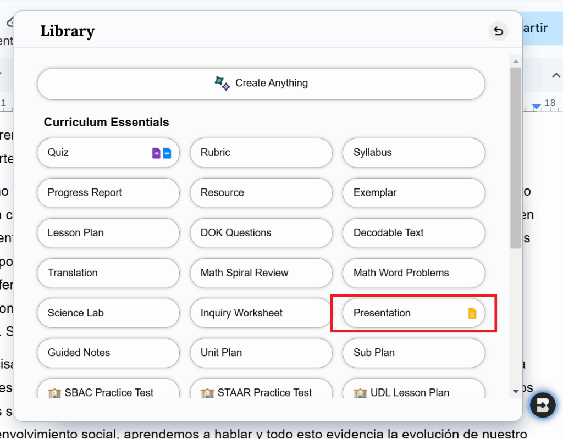The image size is (563, 439).
Task: Click the yellow Slides icon on Presentation
Action: 472,313
